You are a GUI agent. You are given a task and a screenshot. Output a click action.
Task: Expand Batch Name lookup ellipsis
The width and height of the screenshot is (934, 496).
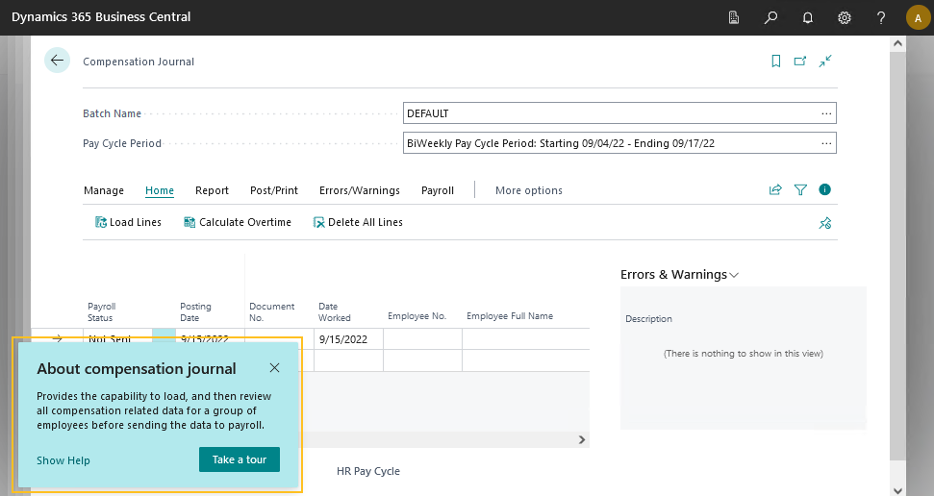(825, 113)
